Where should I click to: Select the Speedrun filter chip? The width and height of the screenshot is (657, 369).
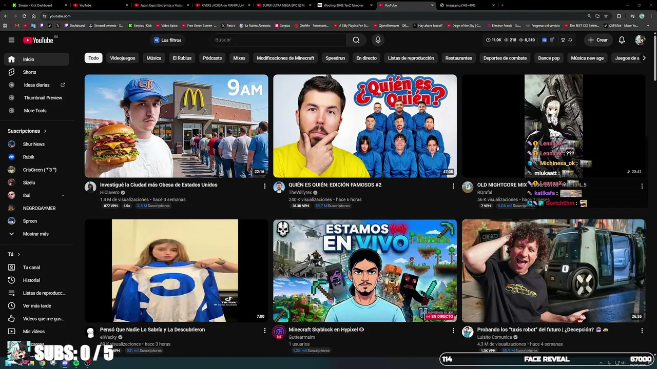pyautogui.click(x=335, y=58)
